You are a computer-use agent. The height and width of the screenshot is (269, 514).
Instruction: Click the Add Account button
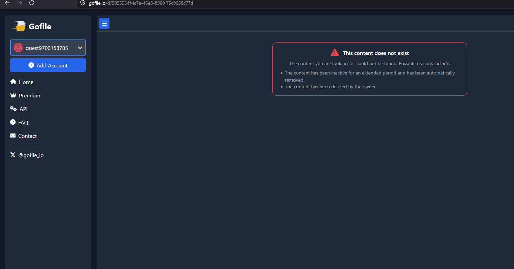[x=48, y=65]
